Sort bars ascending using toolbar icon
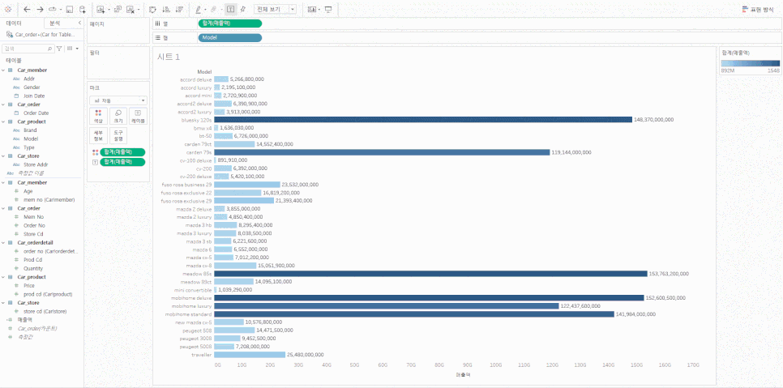Image resolution: width=783 pixels, height=388 pixels. [166, 10]
